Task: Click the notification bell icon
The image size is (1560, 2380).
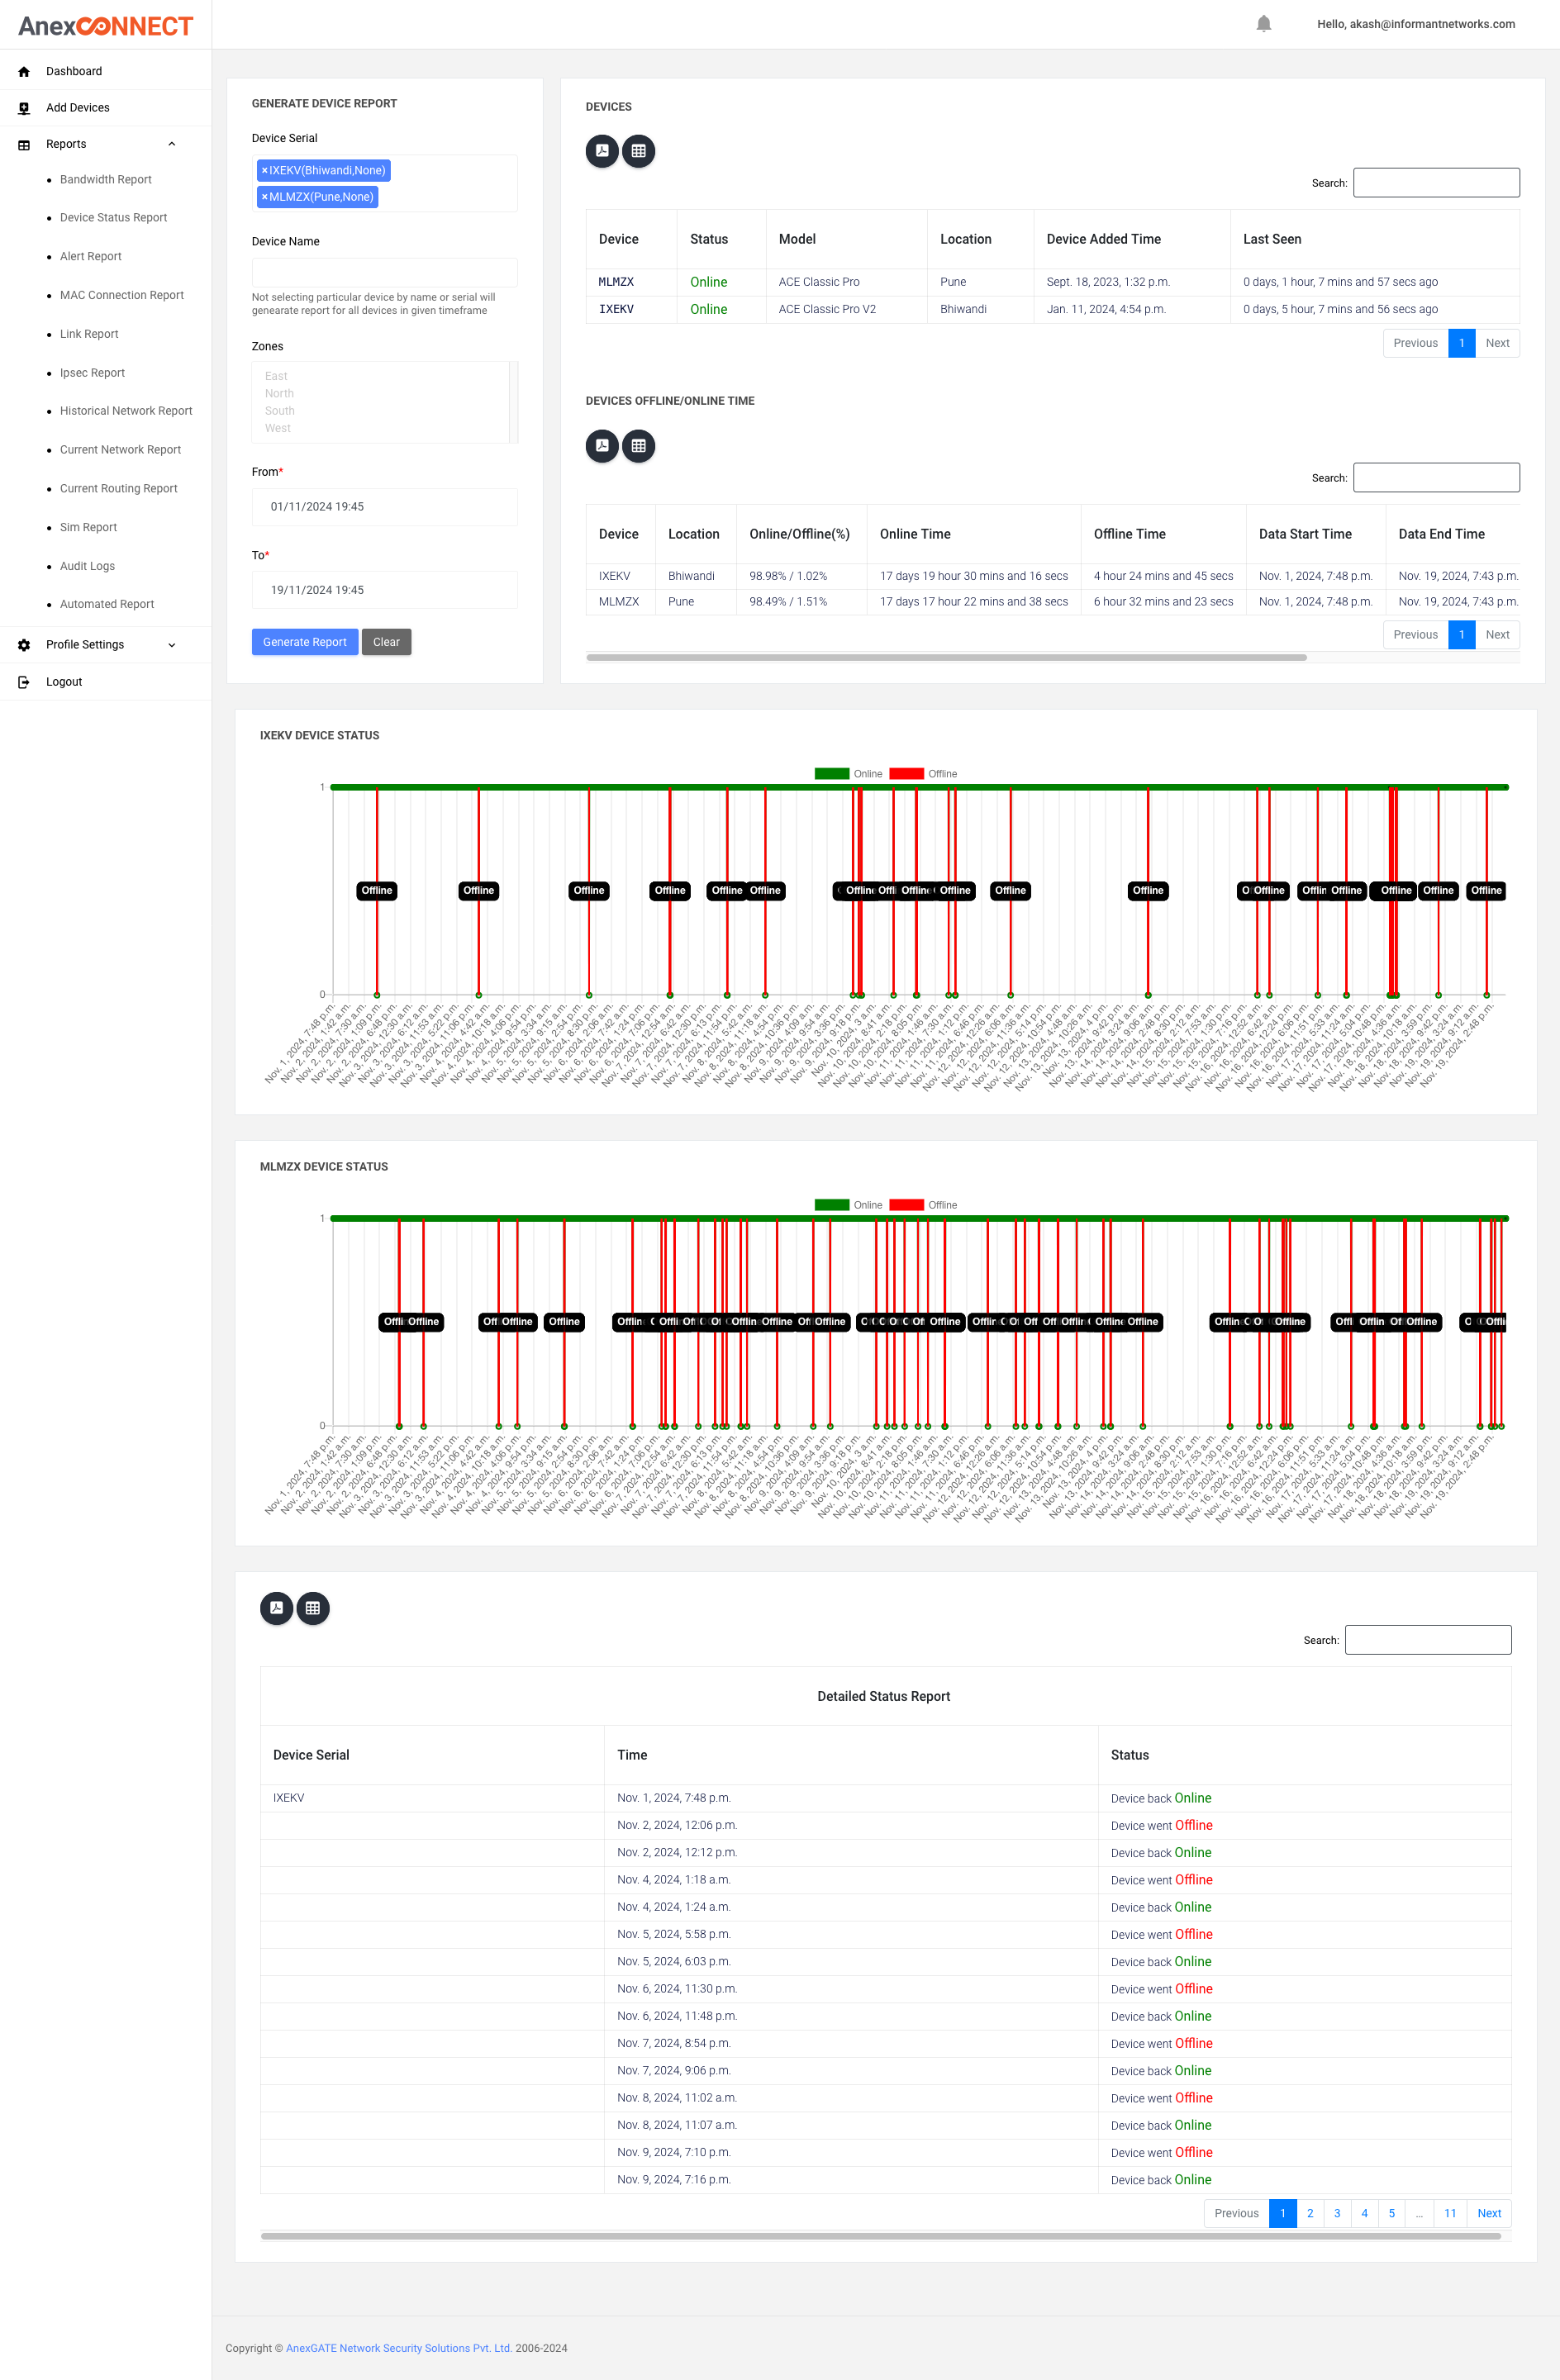Action: click(x=1263, y=24)
